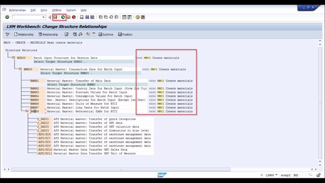This screenshot has height=183, width=325.
Task: Select the BMMH3 structure node
Action: (x=35, y=92)
